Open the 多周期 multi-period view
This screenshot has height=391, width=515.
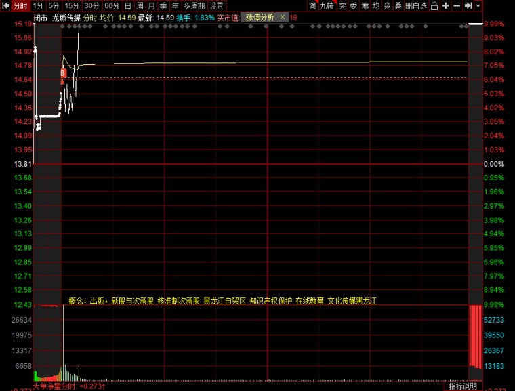[x=194, y=5]
